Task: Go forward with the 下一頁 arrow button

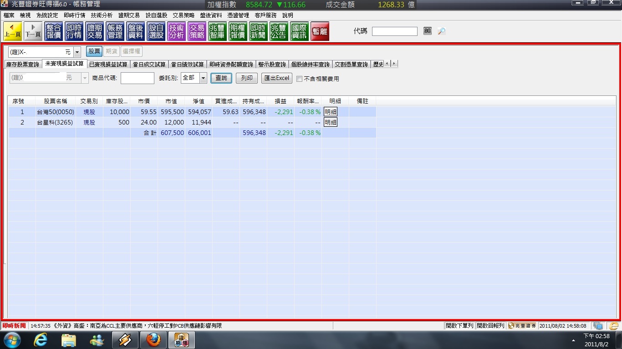Action: (x=33, y=31)
